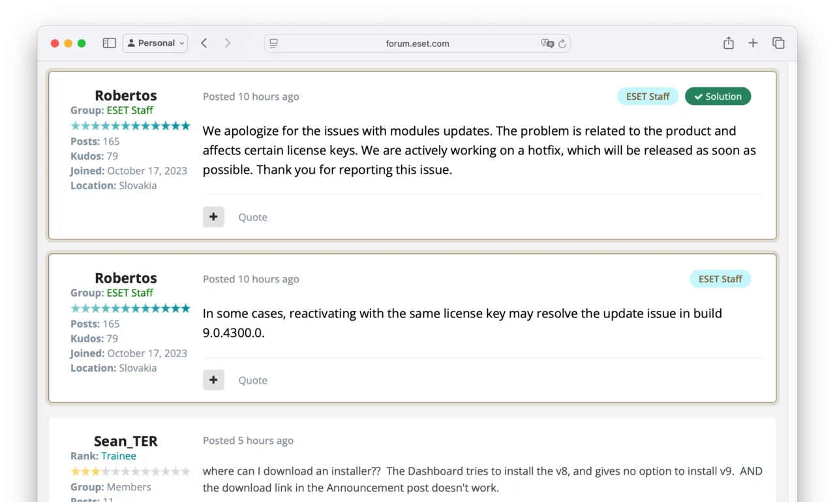The height and width of the screenshot is (502, 835).
Task: Open Robertos profile from first post
Action: coord(125,96)
